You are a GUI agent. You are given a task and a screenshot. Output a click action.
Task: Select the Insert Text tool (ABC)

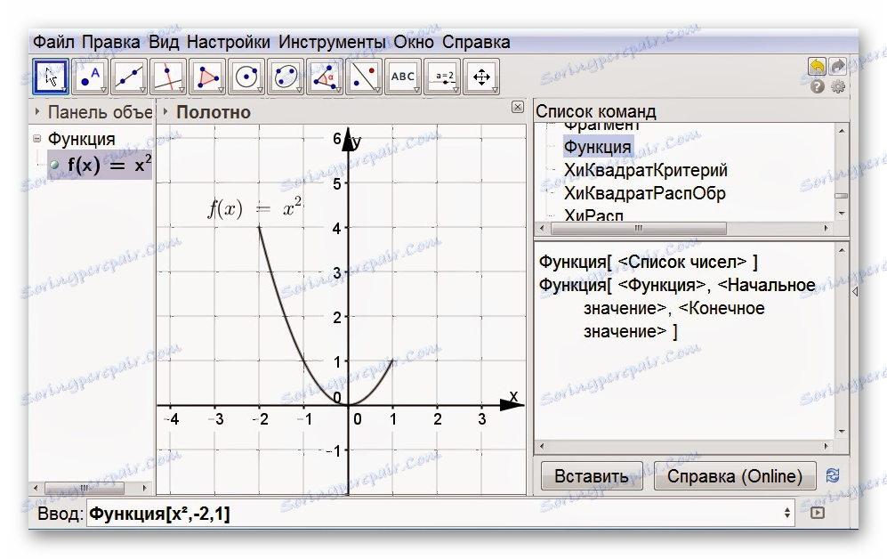pos(403,76)
